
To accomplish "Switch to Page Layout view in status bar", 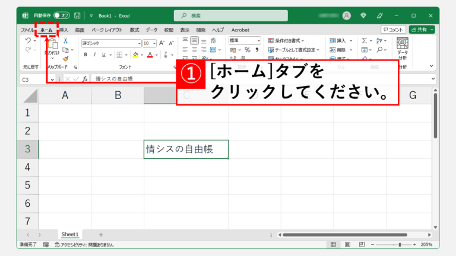I will pyautogui.click(x=347, y=245).
